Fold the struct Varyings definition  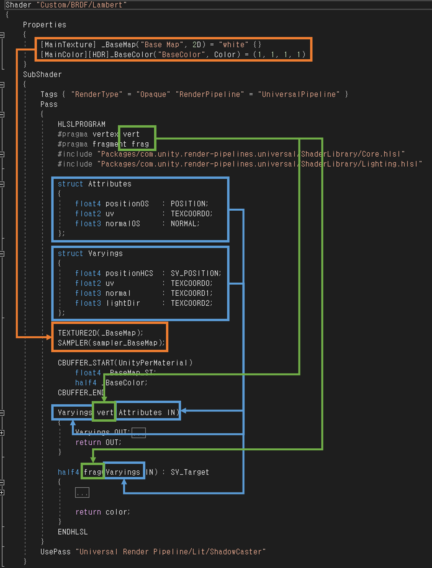tap(2, 254)
